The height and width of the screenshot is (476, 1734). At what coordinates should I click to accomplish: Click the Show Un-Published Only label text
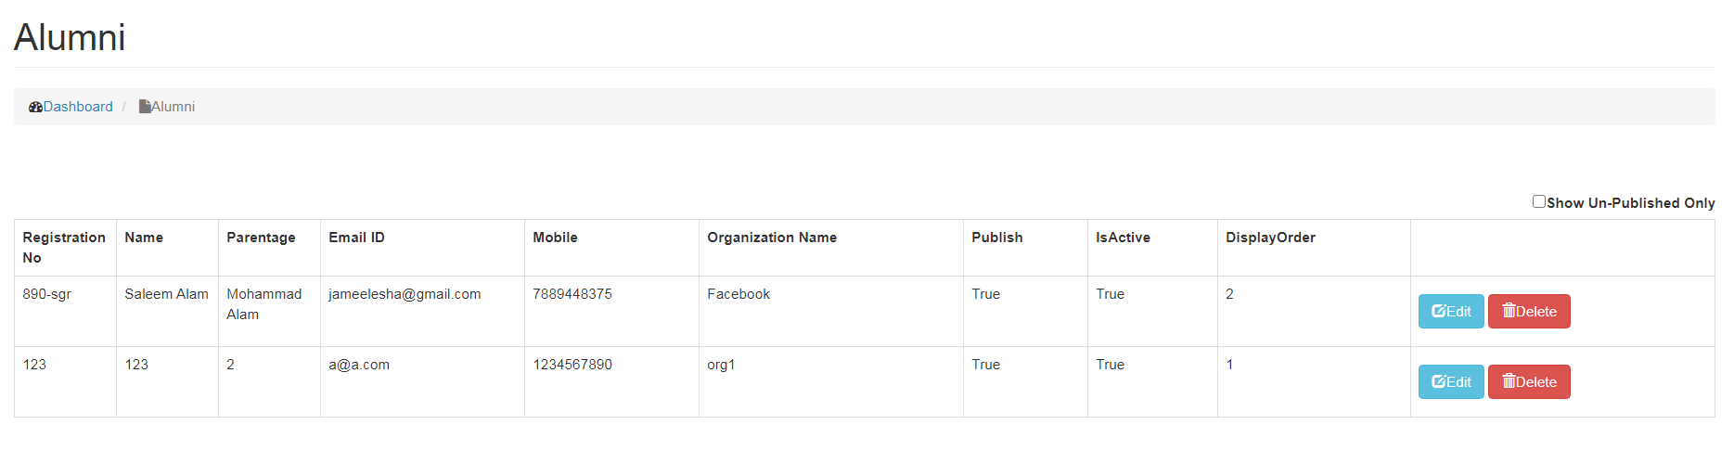[1630, 203]
